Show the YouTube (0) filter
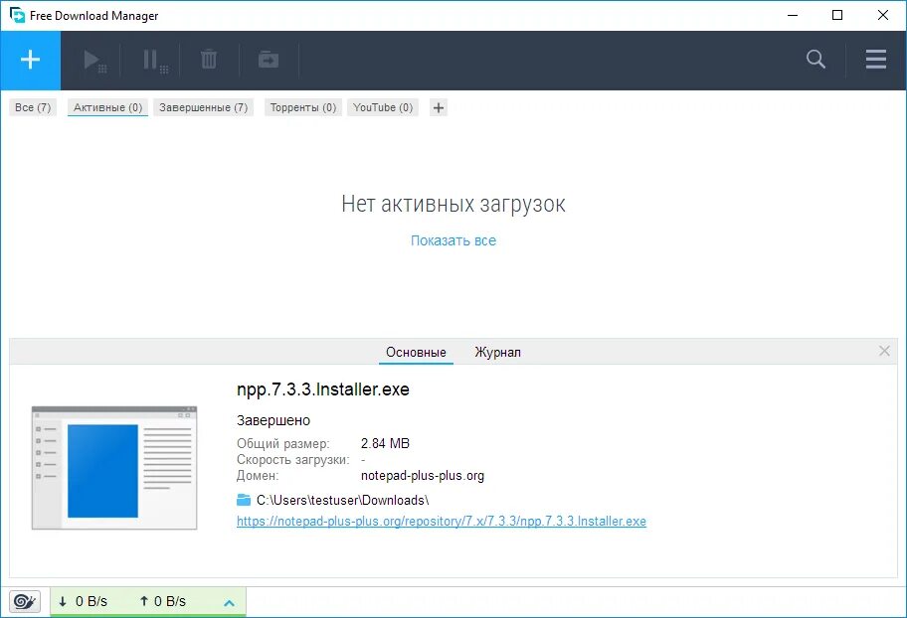The width and height of the screenshot is (907, 618). [383, 107]
